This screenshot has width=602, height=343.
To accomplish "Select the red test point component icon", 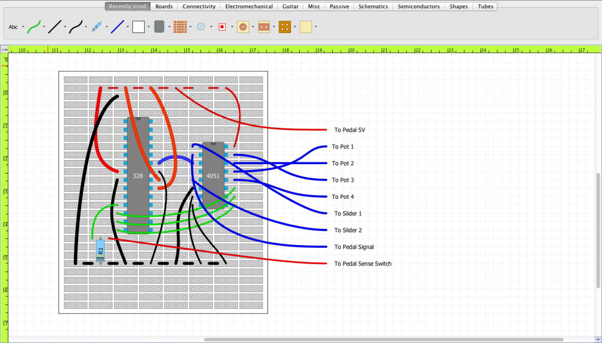I will click(x=223, y=26).
